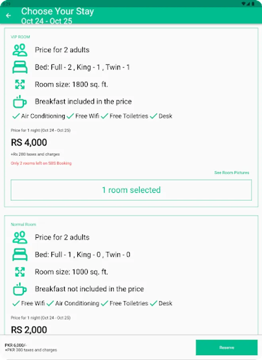
Task: Click the breakfast cup icon in VIP Room
Action: [x=20, y=102]
